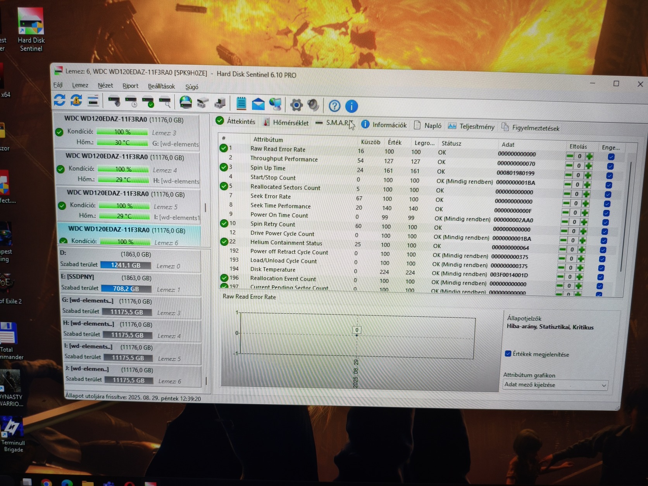This screenshot has height=486, width=648.
Task: Open settings via the gear toolbar icon
Action: 296,105
